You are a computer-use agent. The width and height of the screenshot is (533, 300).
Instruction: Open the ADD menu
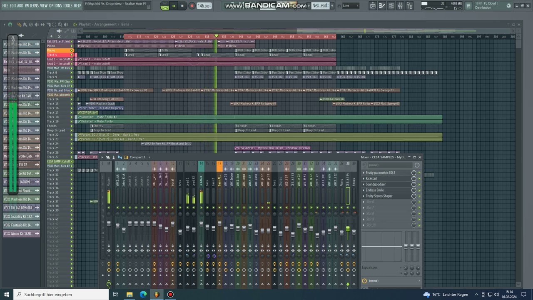[x=20, y=5]
